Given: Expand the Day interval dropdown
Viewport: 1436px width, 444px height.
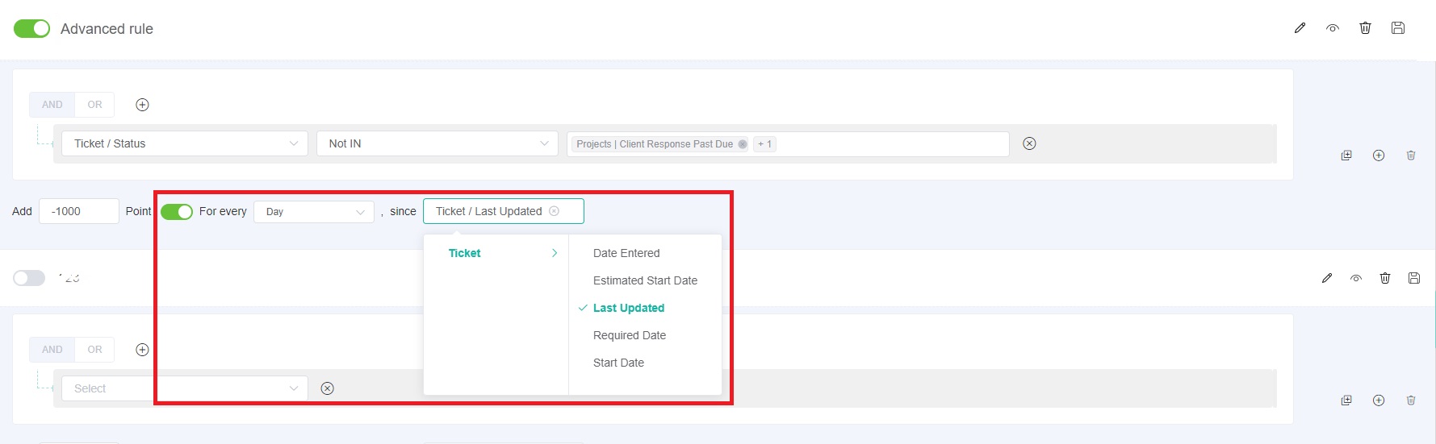Looking at the screenshot, I should pyautogui.click(x=314, y=212).
